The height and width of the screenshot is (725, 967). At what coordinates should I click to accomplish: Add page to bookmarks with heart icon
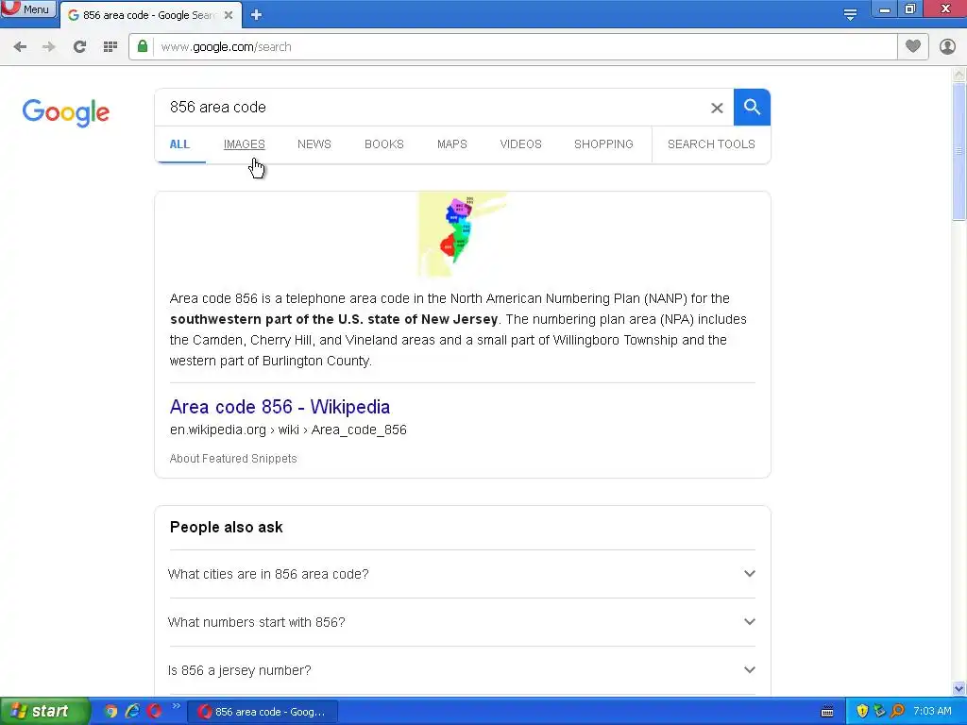913,46
